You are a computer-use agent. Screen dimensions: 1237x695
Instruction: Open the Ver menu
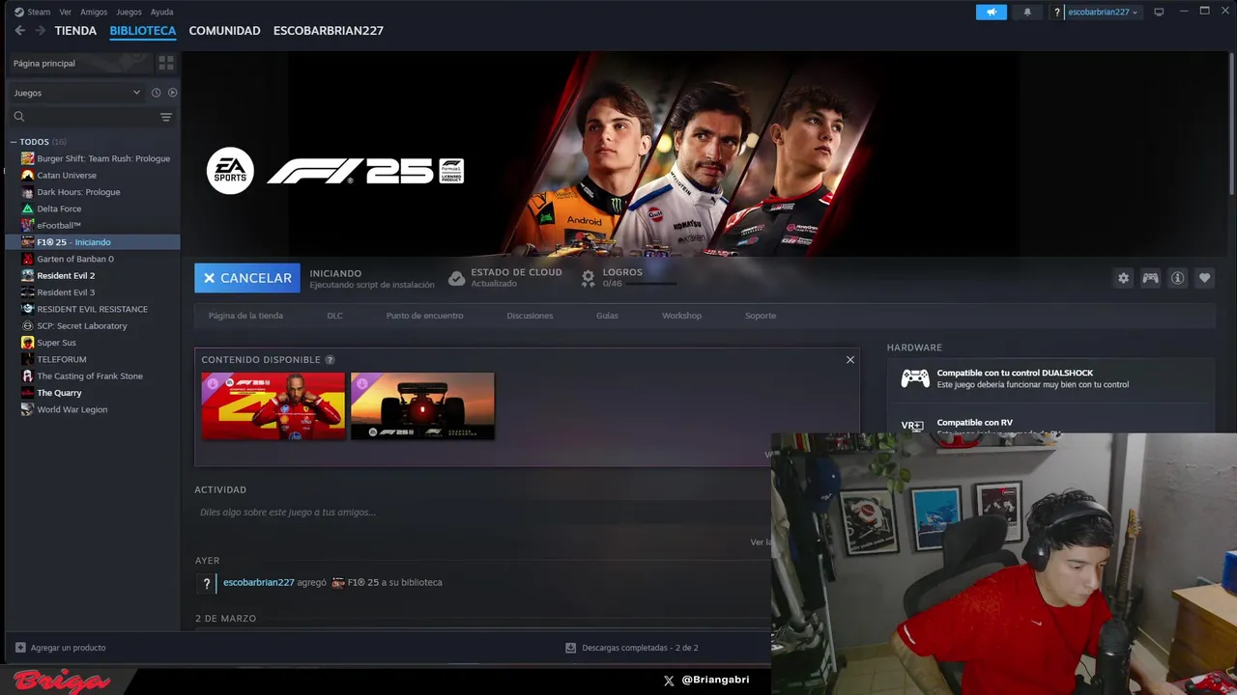pos(65,12)
